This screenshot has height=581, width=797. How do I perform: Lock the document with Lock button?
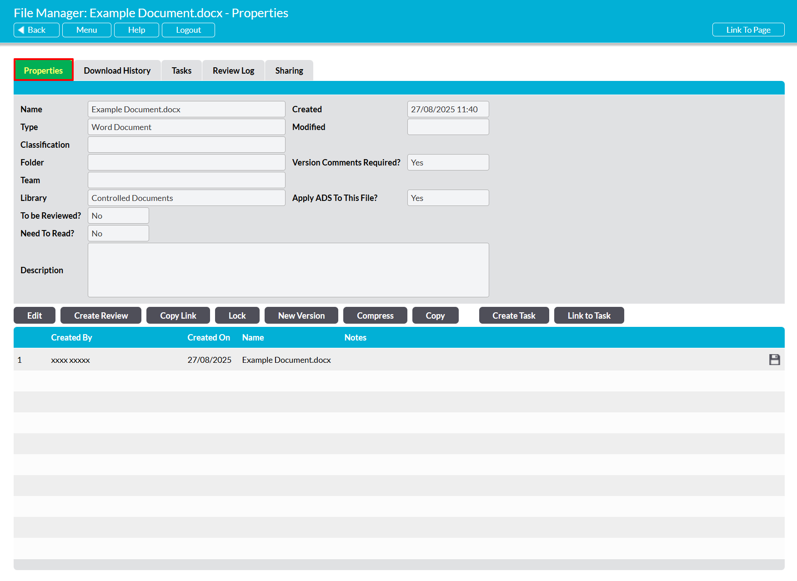pyautogui.click(x=237, y=316)
